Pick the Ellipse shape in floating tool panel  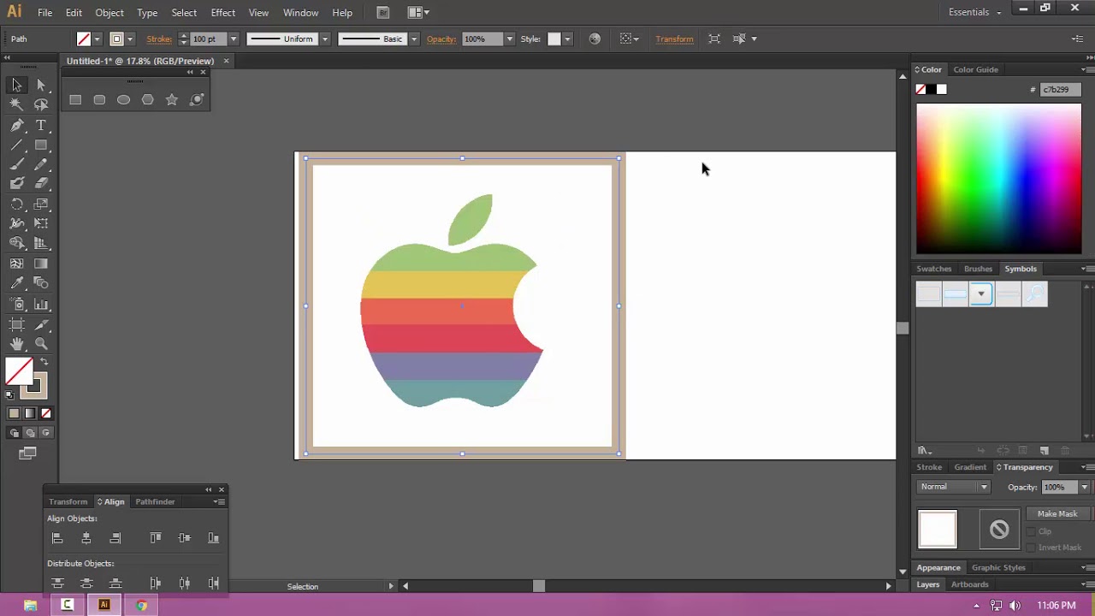click(x=123, y=100)
